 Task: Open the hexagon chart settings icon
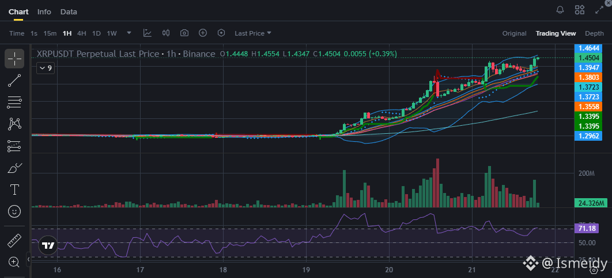[221, 33]
